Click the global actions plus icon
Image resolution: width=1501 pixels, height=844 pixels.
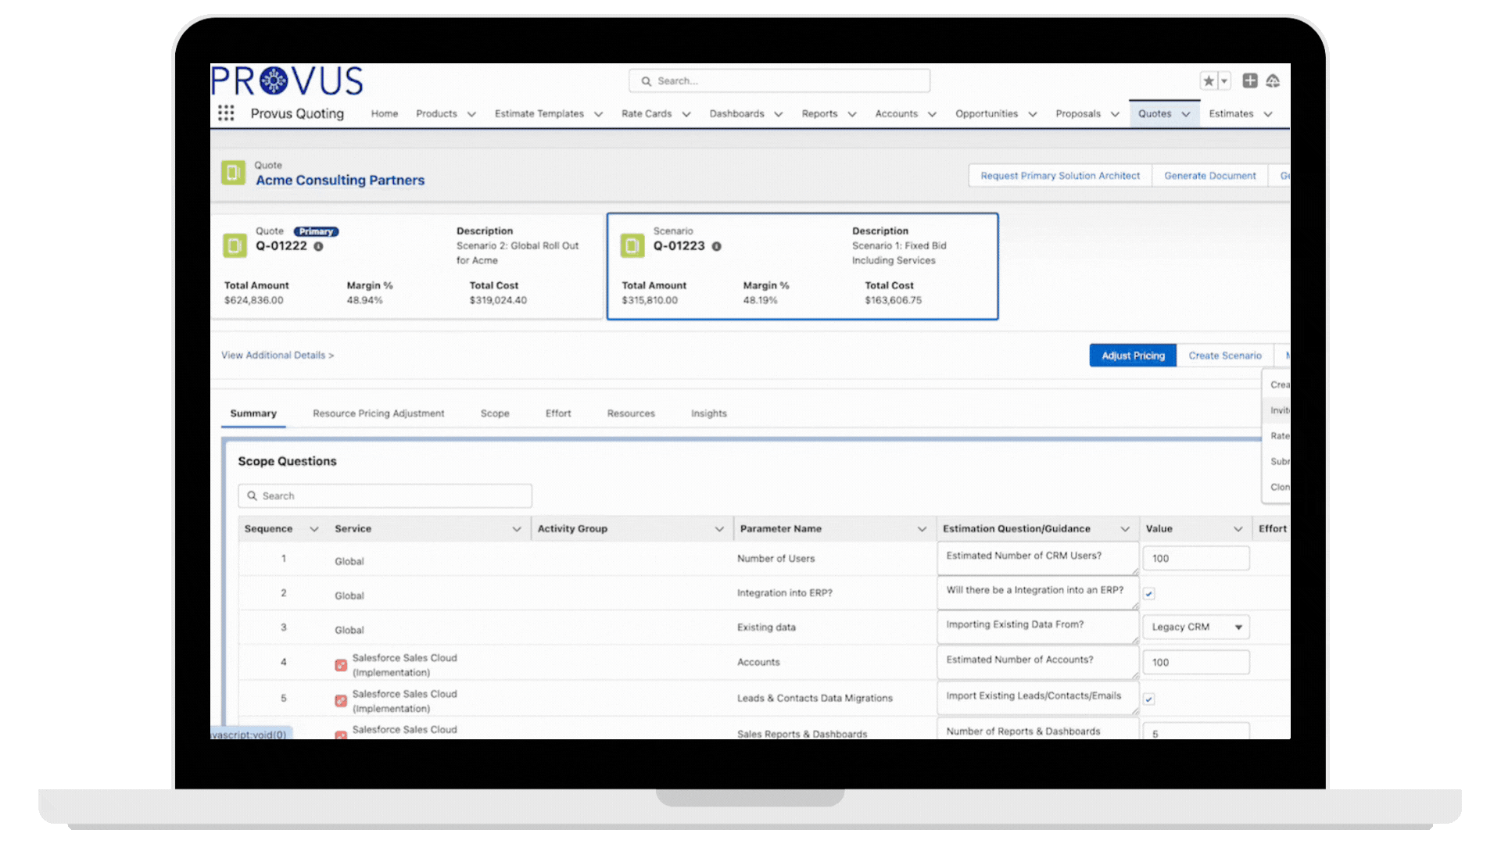[x=1250, y=81]
